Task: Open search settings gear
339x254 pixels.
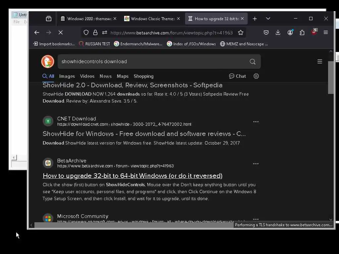Action: (256, 76)
